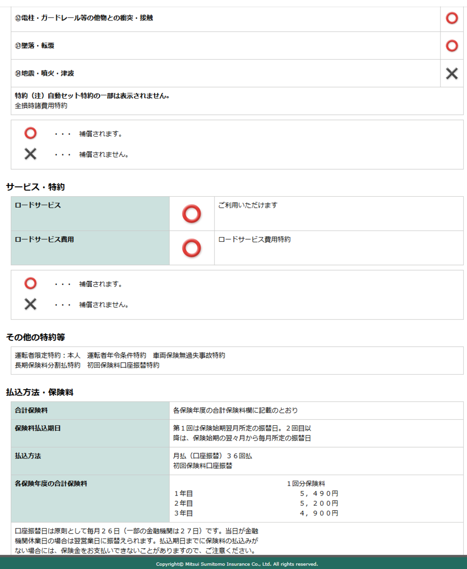Viewport: 467px width, 569px height.
Task: Click the ロードサービス費用 header cell
Action: pyautogui.click(x=90, y=248)
